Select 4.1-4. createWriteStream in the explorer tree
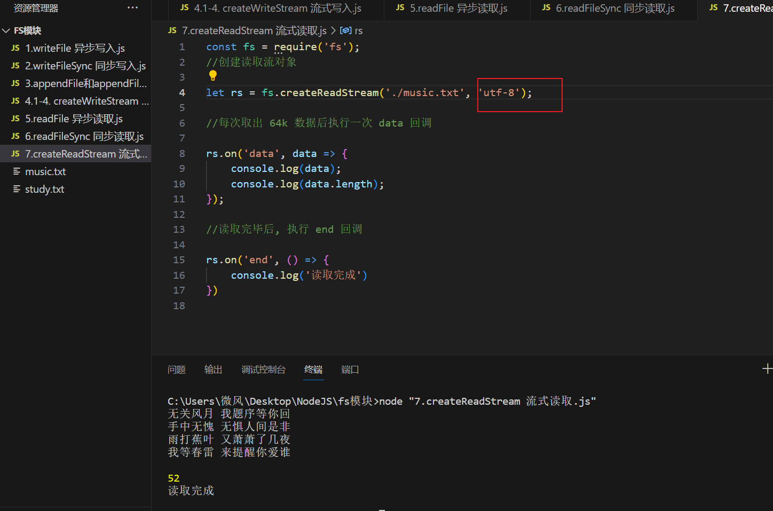This screenshot has height=511, width=773. pyautogui.click(x=75, y=101)
